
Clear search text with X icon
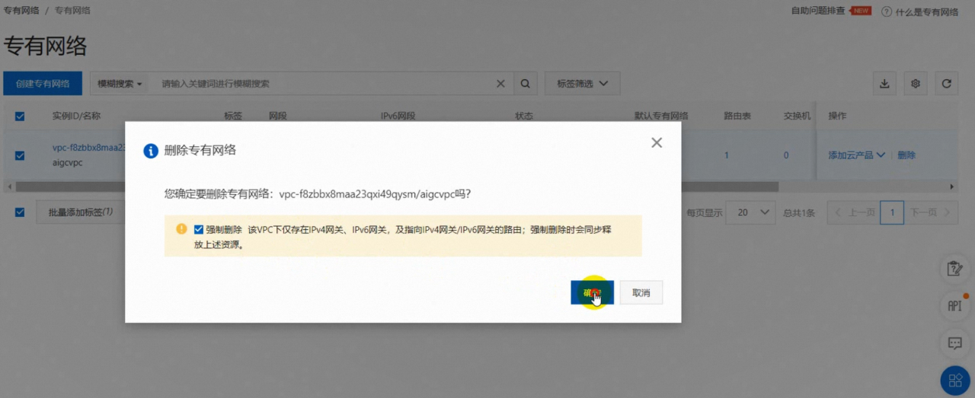coord(500,84)
